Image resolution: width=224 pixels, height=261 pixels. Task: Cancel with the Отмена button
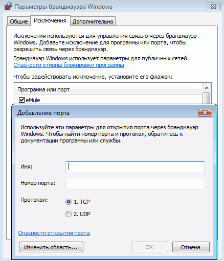191,247
